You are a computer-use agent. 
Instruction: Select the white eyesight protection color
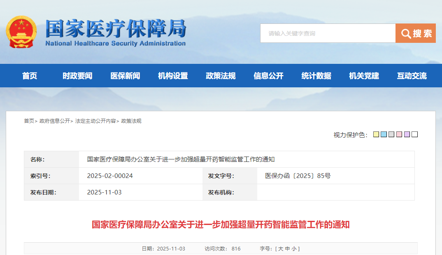coord(414,134)
